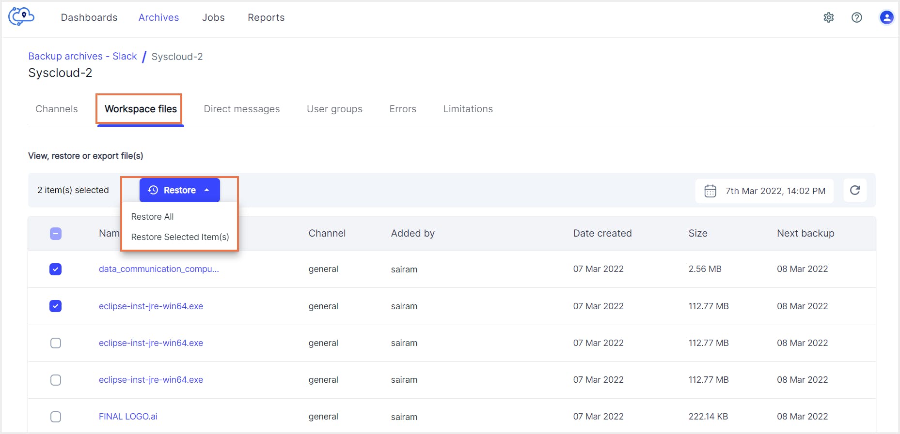Choose Restore Selected Item(s) option
900x434 pixels.
click(180, 237)
